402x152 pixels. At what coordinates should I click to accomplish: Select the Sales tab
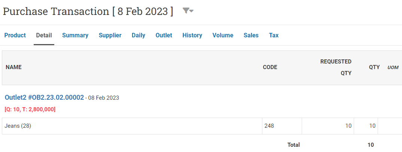pos(251,35)
